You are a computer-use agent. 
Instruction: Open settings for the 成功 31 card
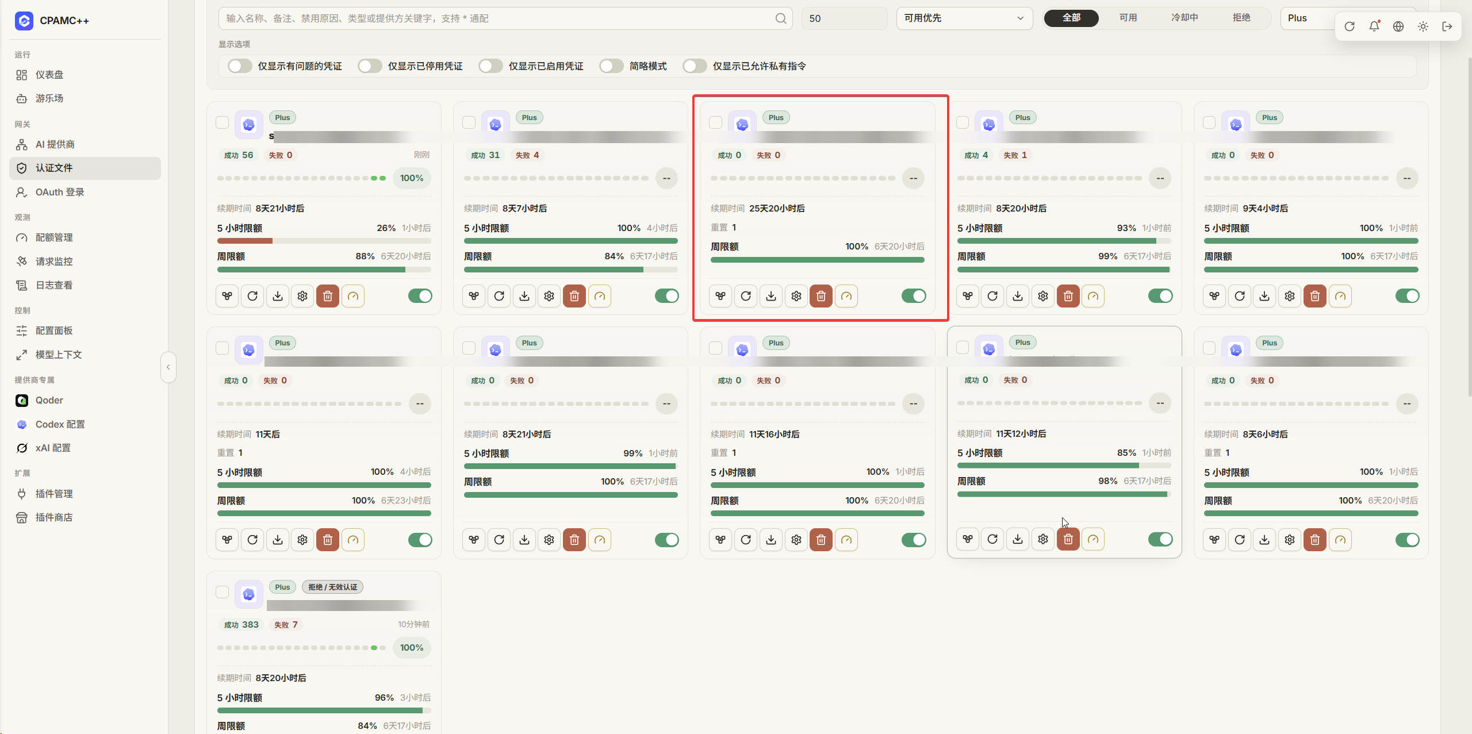(x=549, y=296)
